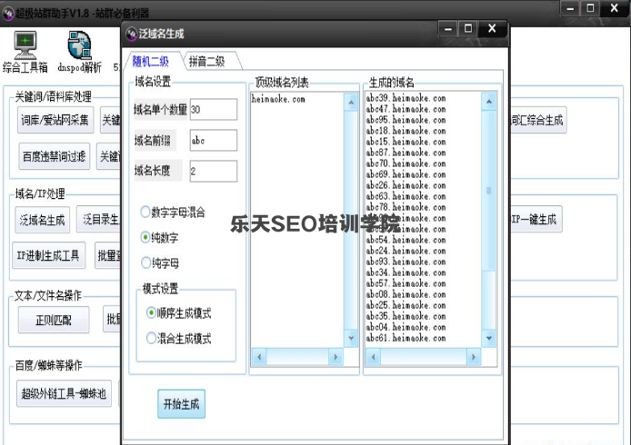
Task: Choose 混合生成模式 radio button
Action: (151, 338)
